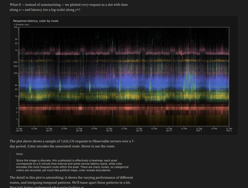Click the "12 AM Jan 28" x-axis label
248x188 pixels.
click(x=79, y=129)
